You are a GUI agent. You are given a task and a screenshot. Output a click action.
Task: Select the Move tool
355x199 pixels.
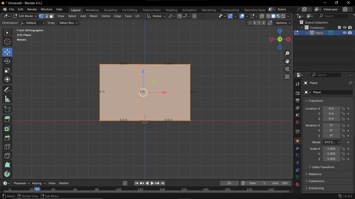pyautogui.click(x=7, y=52)
